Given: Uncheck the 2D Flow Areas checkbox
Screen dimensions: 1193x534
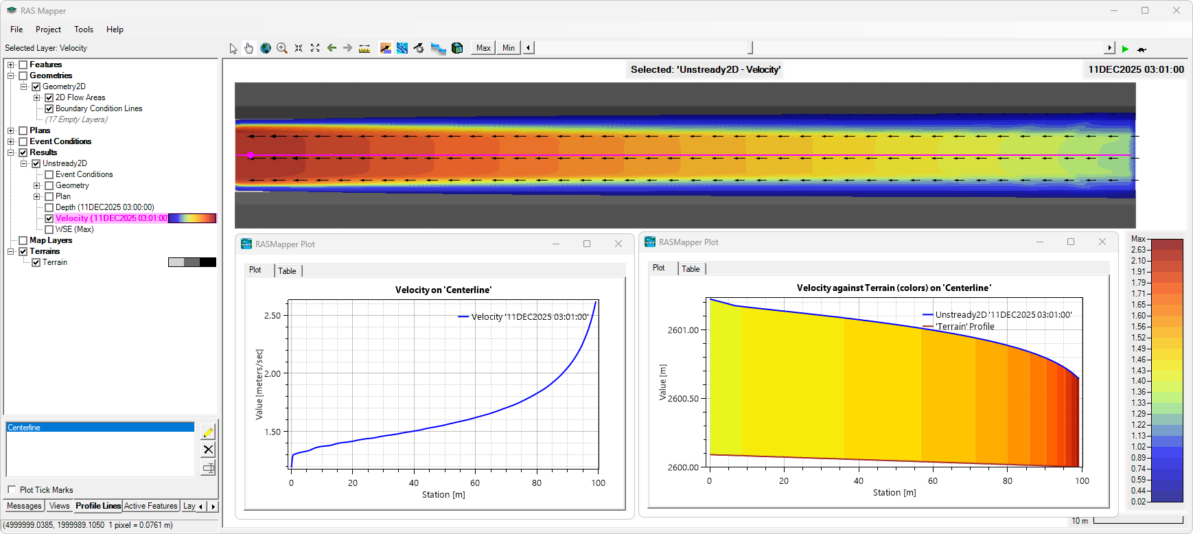Looking at the screenshot, I should 49,97.
